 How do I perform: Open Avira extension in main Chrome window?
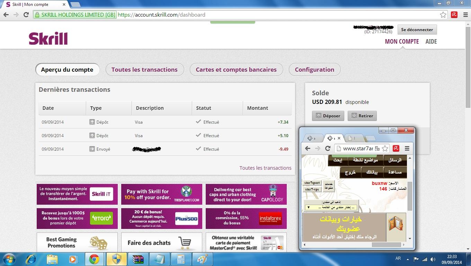point(454,15)
